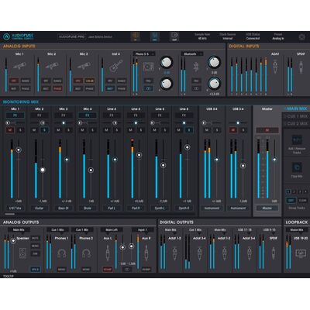Open the Aux L source dropdown showing Main Left
Viewport: 310px width, 310px height.
(112, 229)
